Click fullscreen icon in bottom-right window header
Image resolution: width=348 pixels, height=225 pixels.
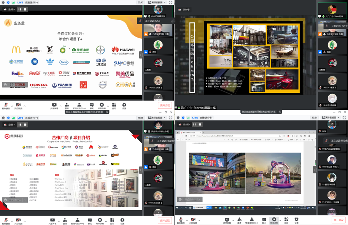click(344, 118)
